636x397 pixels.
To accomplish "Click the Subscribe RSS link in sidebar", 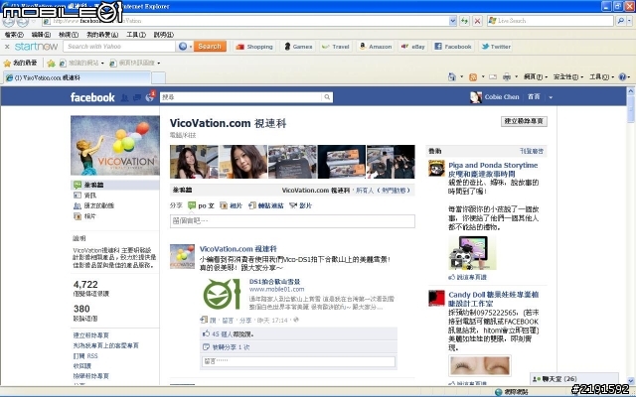I will [85, 355].
